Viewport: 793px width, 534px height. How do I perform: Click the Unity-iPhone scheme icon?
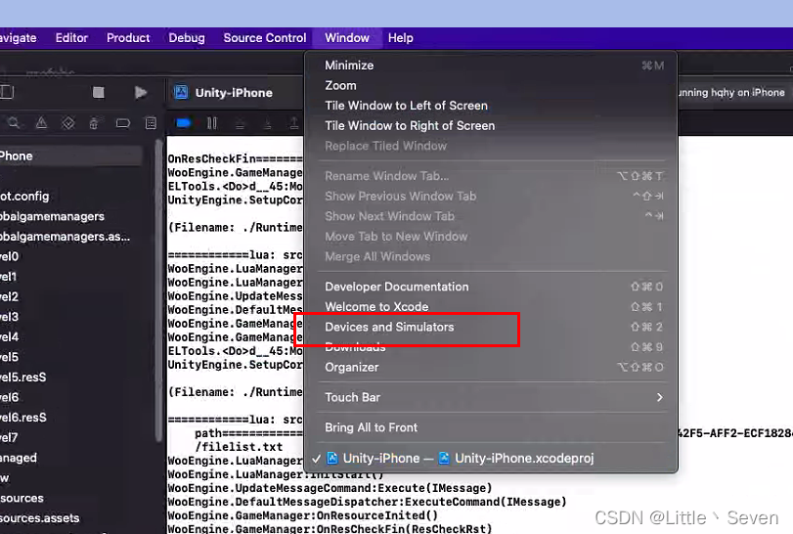(181, 92)
